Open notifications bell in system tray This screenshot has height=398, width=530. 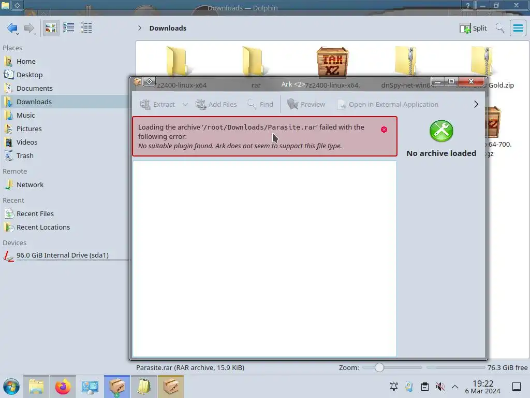click(394, 387)
